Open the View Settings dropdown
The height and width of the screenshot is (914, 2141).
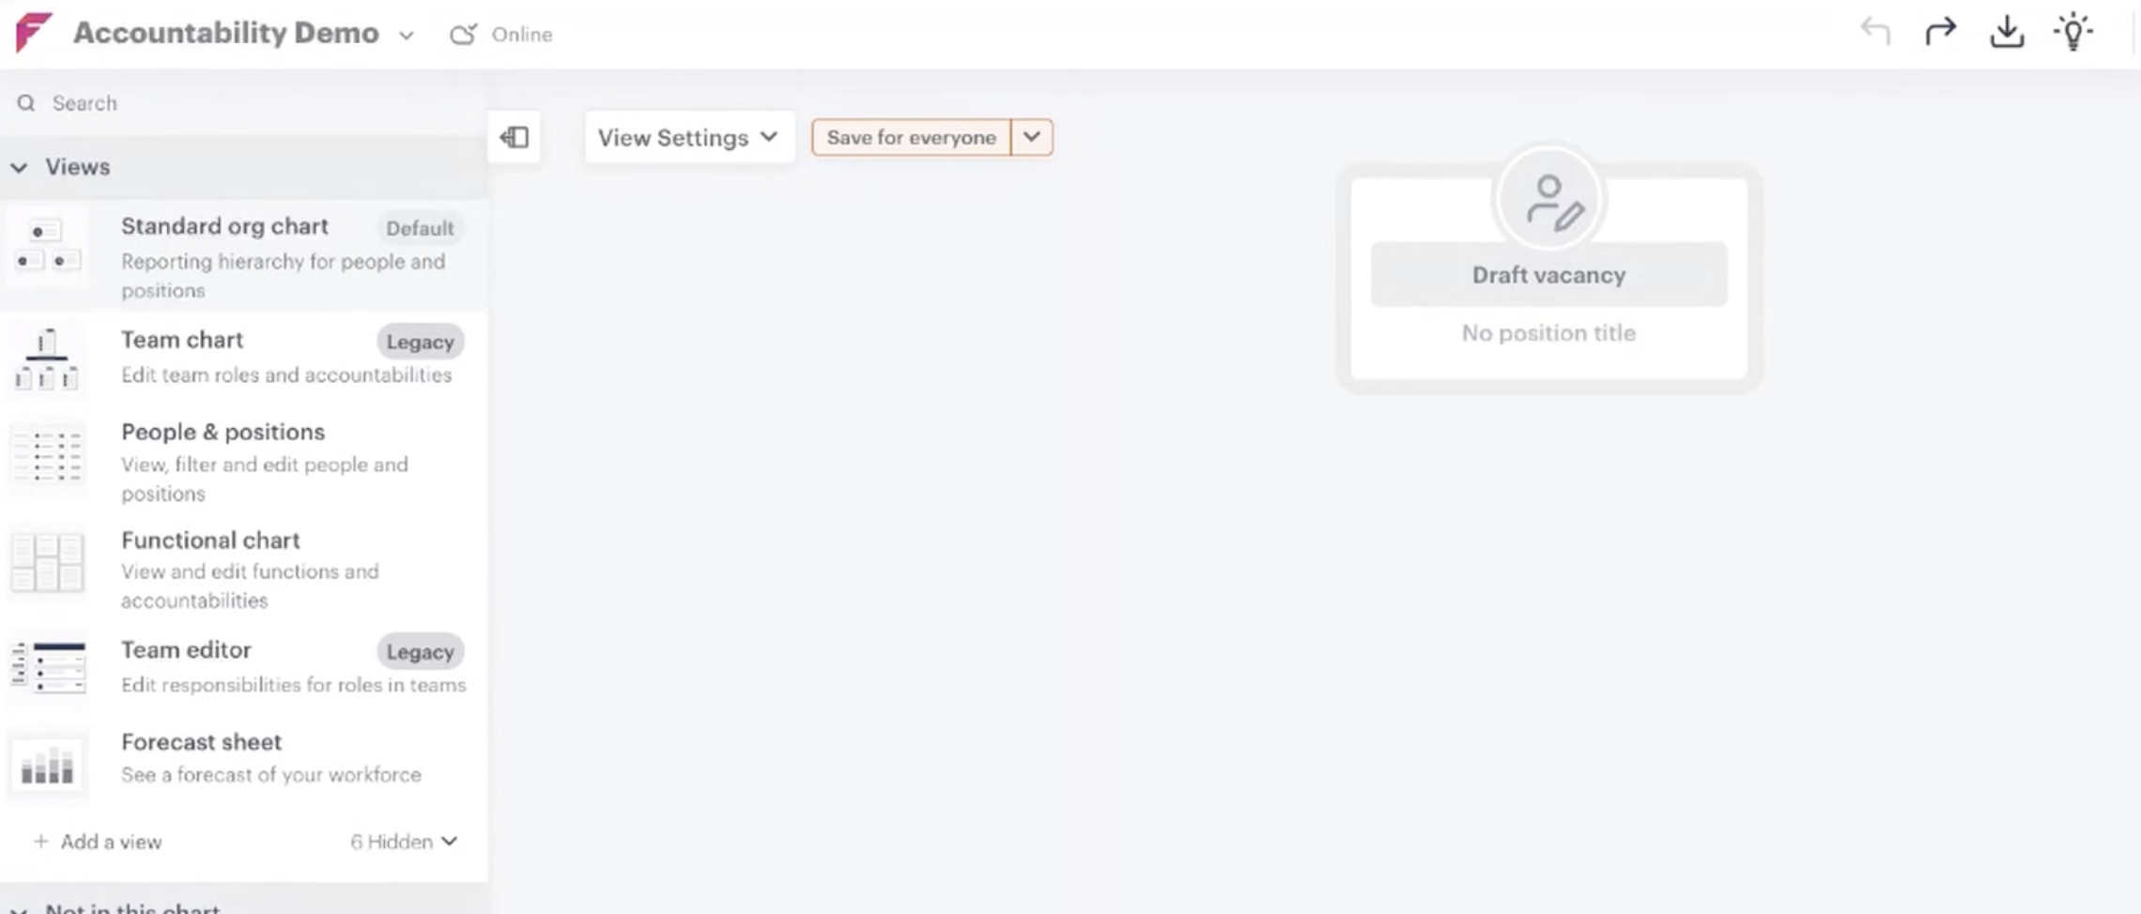point(688,138)
